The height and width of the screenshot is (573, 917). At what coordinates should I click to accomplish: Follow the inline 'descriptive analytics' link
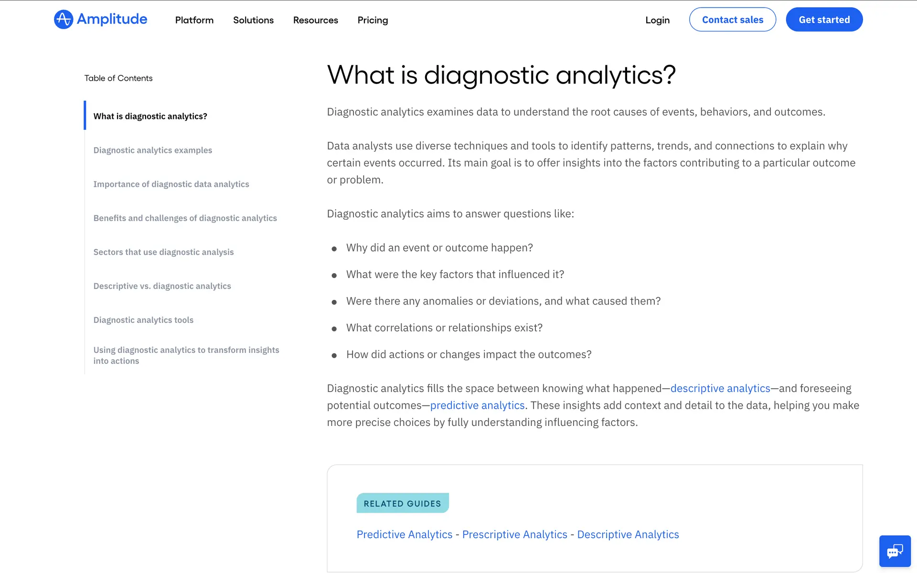(x=720, y=388)
